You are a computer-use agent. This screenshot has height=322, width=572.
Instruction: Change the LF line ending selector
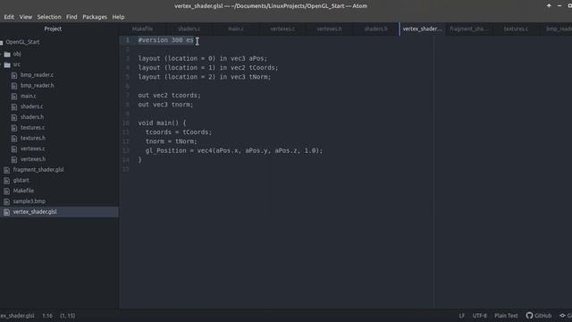[462, 316]
